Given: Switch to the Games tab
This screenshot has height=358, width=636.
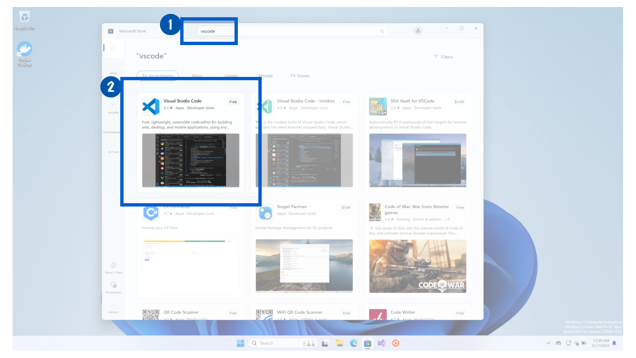Looking at the screenshot, I should [x=231, y=76].
